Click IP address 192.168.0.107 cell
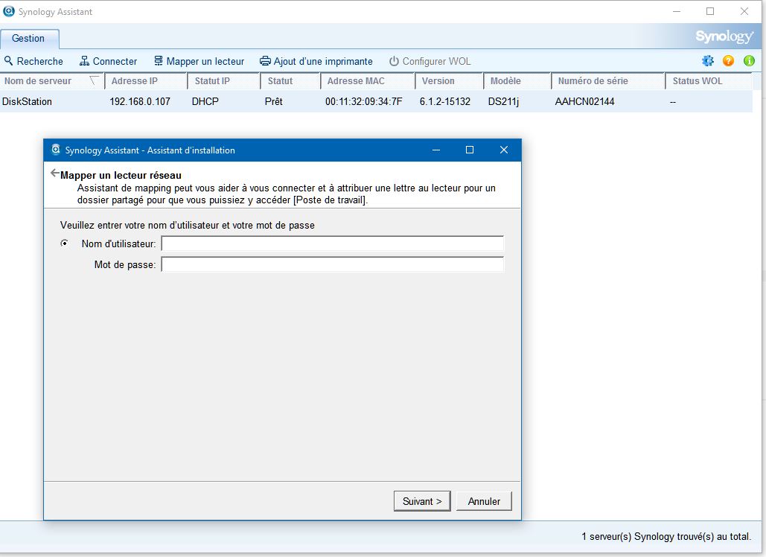The image size is (766, 557). tap(140, 101)
